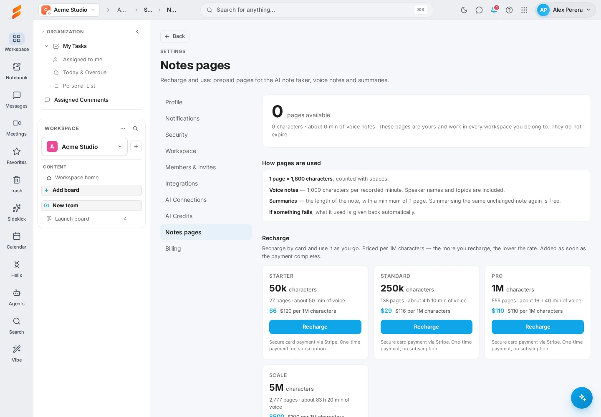
Task: Go to AI Credits settings
Action: 206,216
